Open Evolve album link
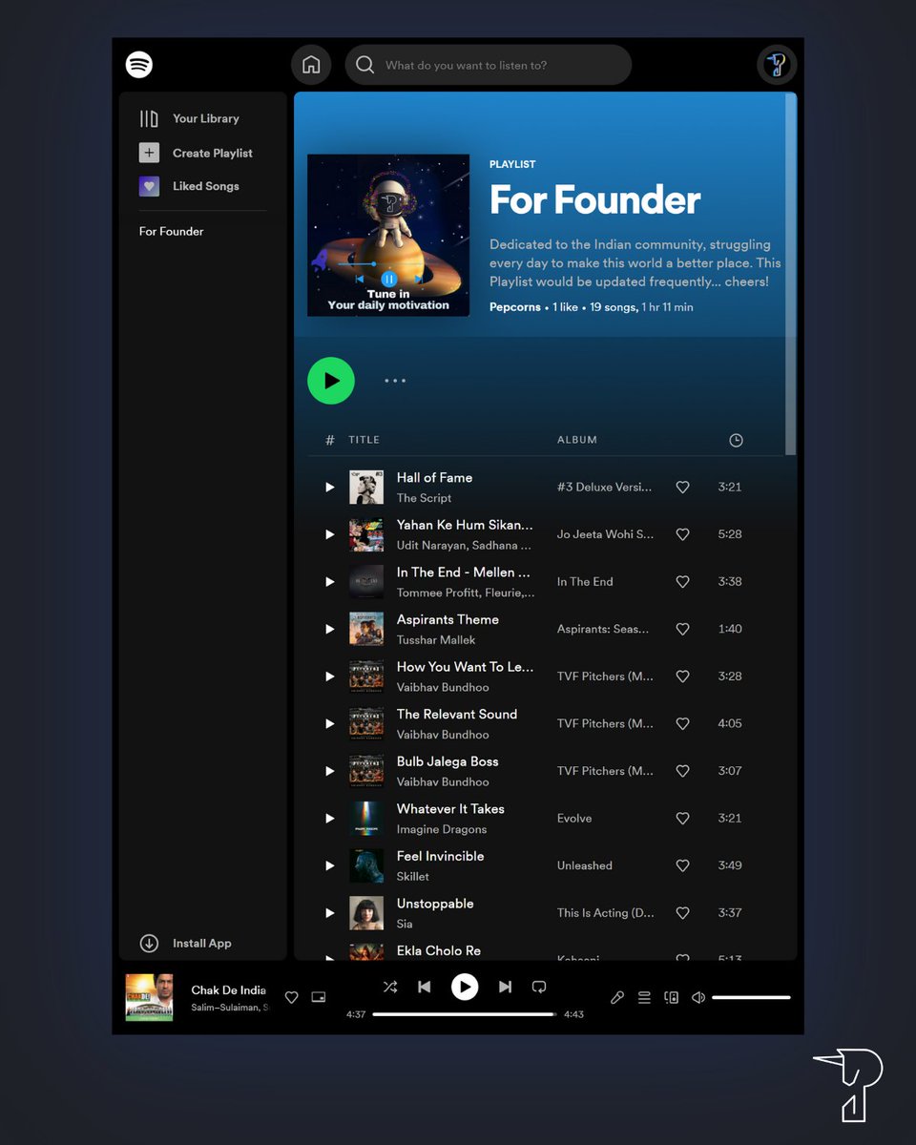 coord(574,818)
